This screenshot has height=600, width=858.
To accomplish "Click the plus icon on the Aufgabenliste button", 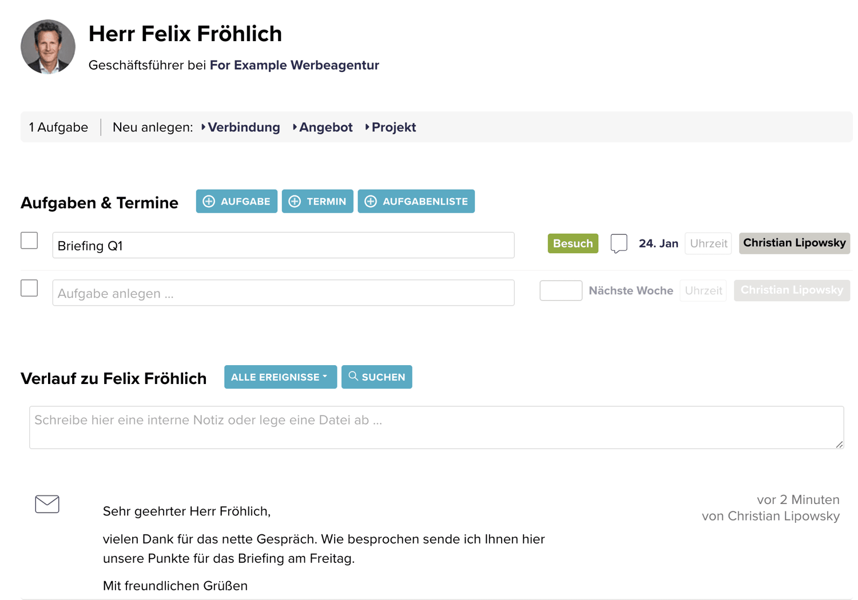I will tap(370, 201).
